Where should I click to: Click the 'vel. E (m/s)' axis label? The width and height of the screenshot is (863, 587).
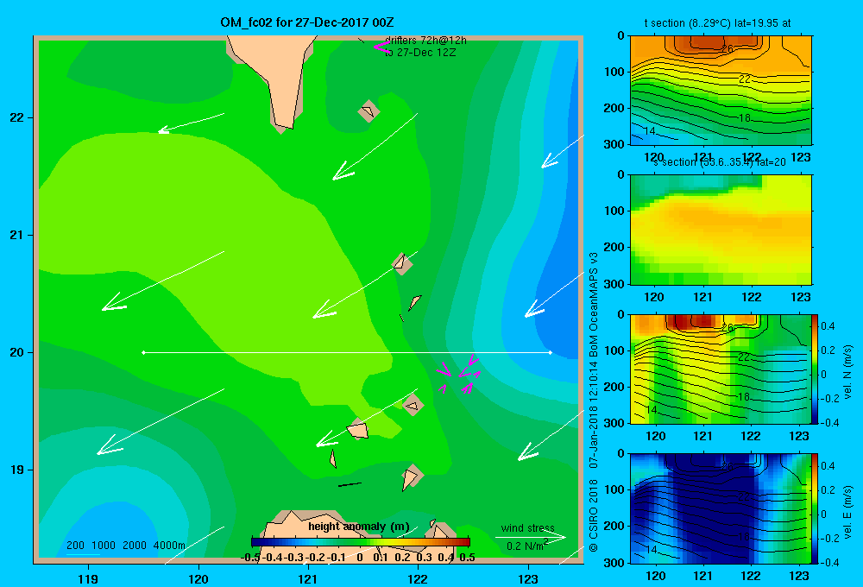[x=847, y=512]
